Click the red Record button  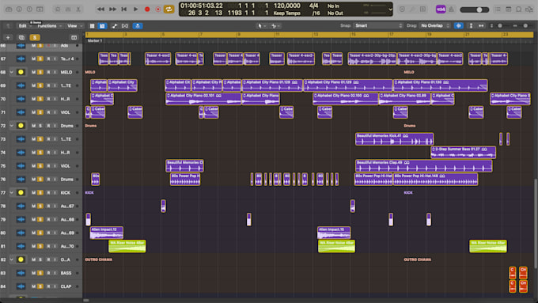click(147, 9)
